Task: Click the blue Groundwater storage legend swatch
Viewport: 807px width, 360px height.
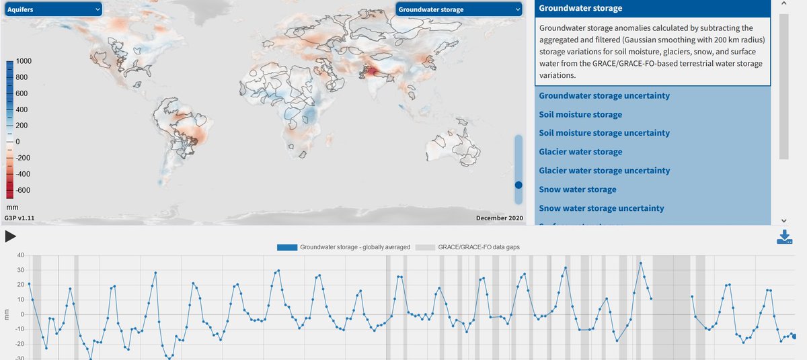Action: point(286,247)
